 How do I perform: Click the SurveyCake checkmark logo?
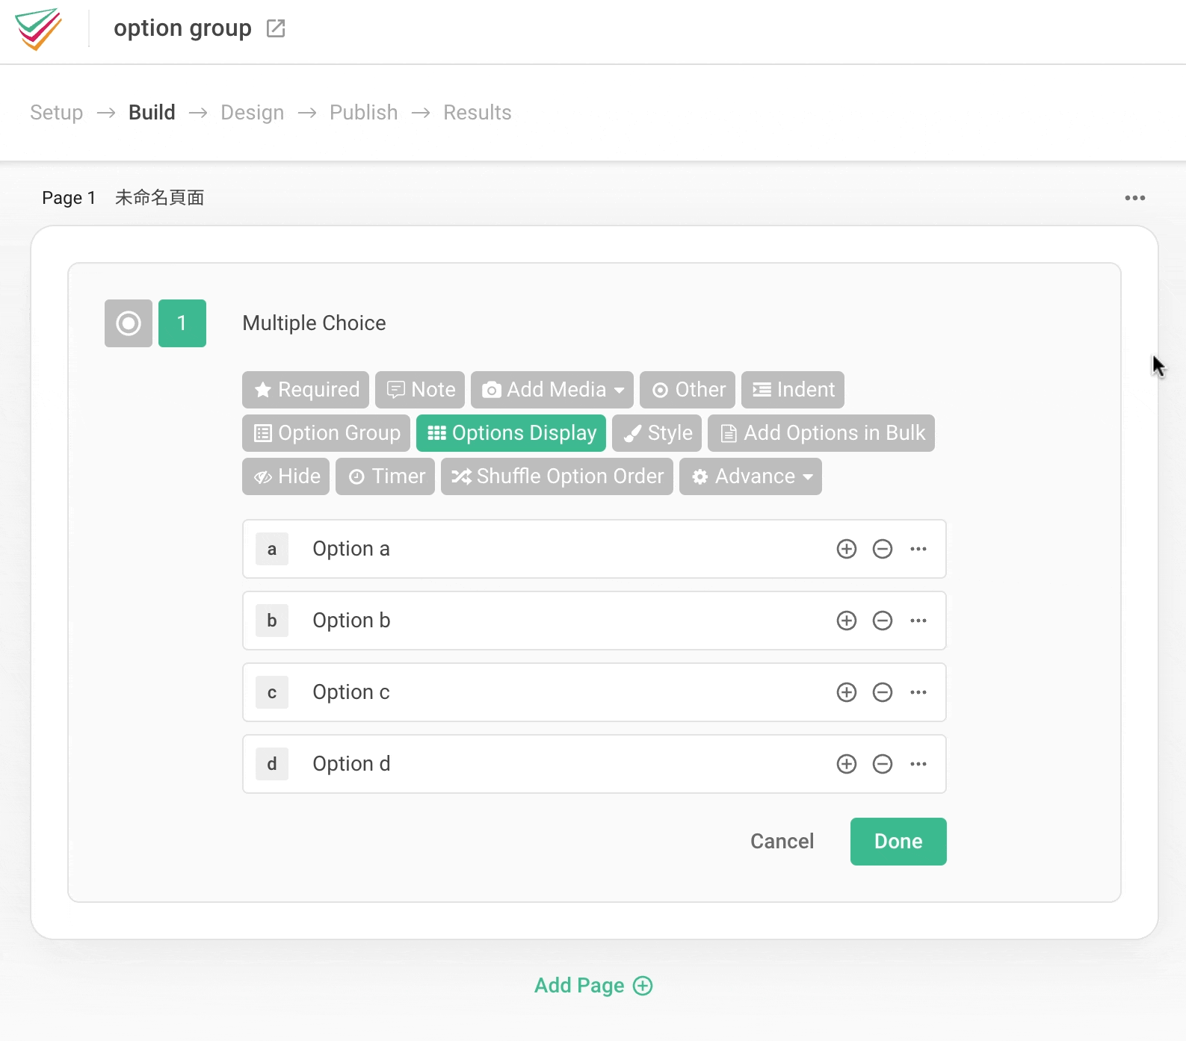click(38, 29)
